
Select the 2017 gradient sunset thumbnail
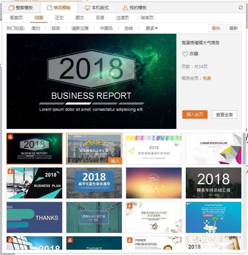point(154,183)
